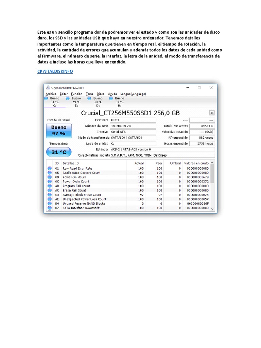
Task: Open the Lengua(Language) menu
Action: [x=133, y=94]
